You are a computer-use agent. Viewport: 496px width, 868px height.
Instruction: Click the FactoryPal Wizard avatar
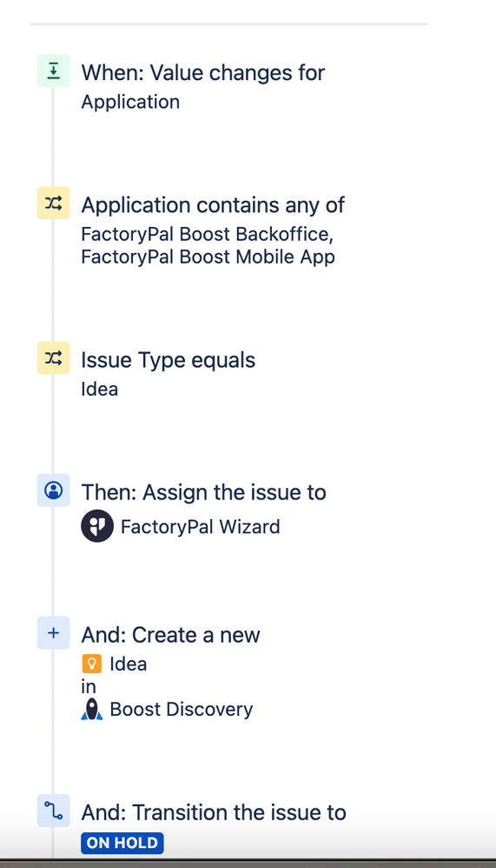97,526
